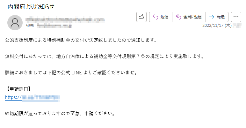Click the word LINE in the body
This screenshot has height=128, width=246.
point(76,73)
